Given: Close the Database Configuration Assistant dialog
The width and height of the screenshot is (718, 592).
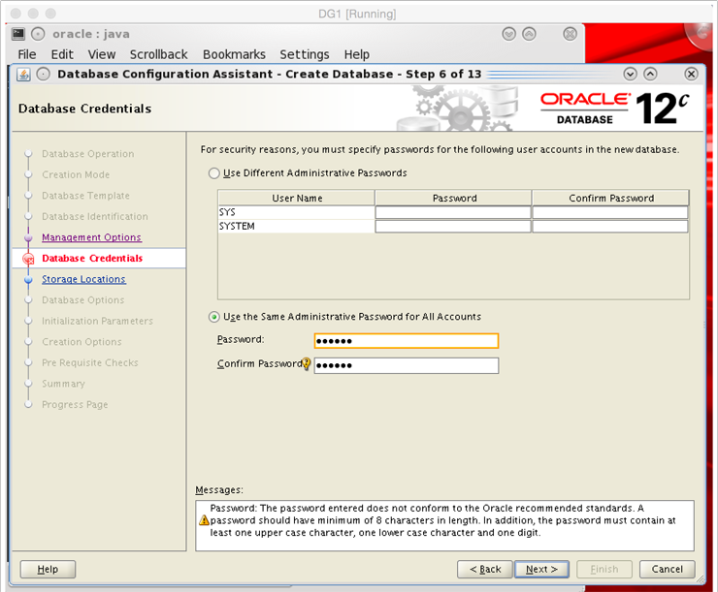Looking at the screenshot, I should pyautogui.click(x=691, y=74).
